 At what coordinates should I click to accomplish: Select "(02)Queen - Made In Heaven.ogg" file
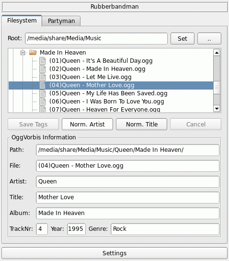tap(97, 69)
